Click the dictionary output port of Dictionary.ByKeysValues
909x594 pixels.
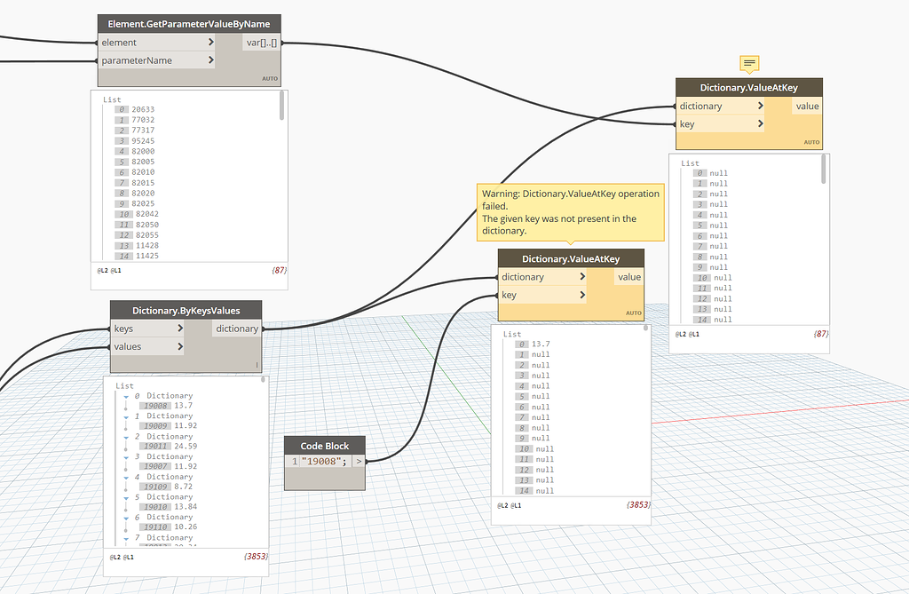point(236,328)
